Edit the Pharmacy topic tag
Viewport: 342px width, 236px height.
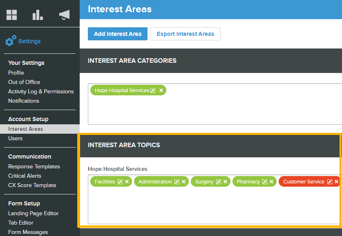(x=265, y=182)
